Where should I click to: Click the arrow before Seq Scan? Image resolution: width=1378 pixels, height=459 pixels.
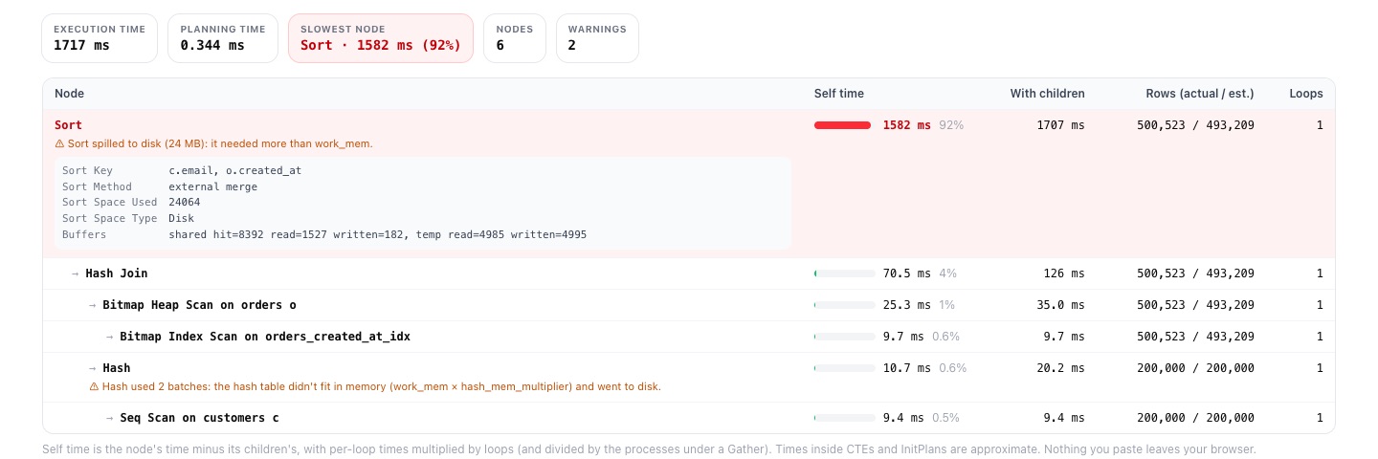pyautogui.click(x=110, y=418)
